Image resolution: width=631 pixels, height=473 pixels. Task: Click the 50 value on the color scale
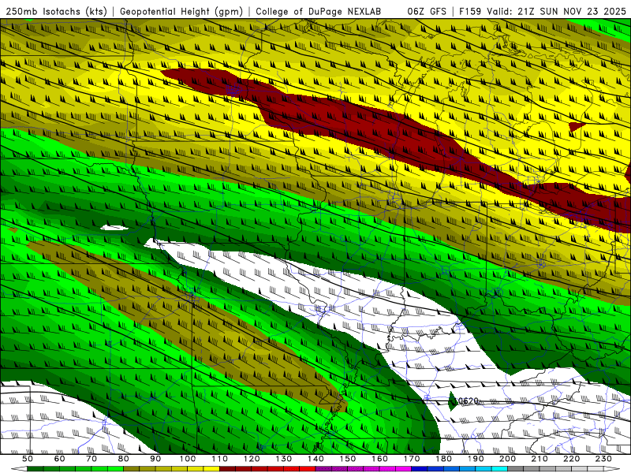[28, 459]
